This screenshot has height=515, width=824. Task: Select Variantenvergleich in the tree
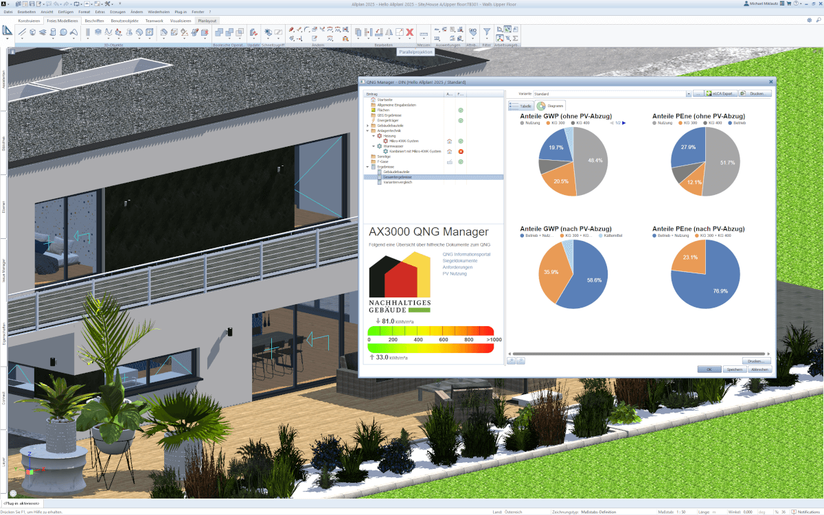click(398, 182)
